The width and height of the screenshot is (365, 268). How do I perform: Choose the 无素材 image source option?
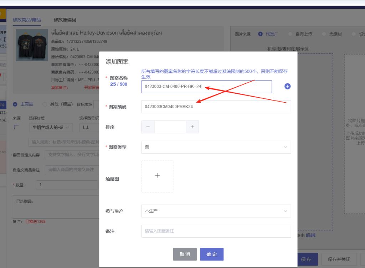324,34
